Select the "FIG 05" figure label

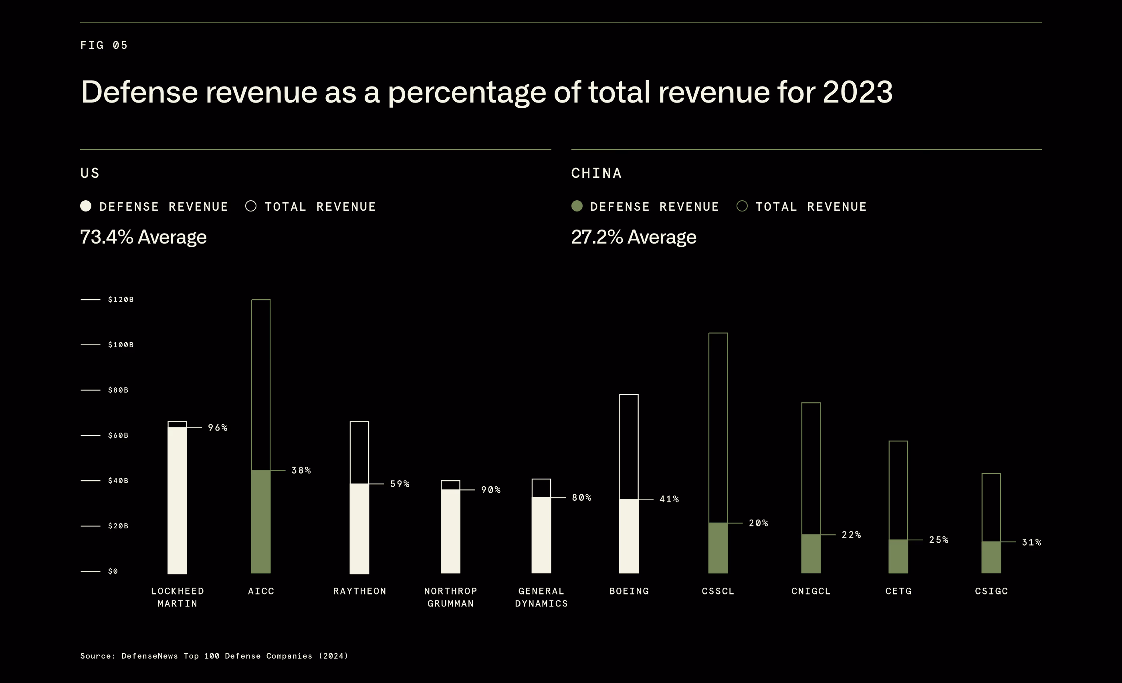[104, 45]
